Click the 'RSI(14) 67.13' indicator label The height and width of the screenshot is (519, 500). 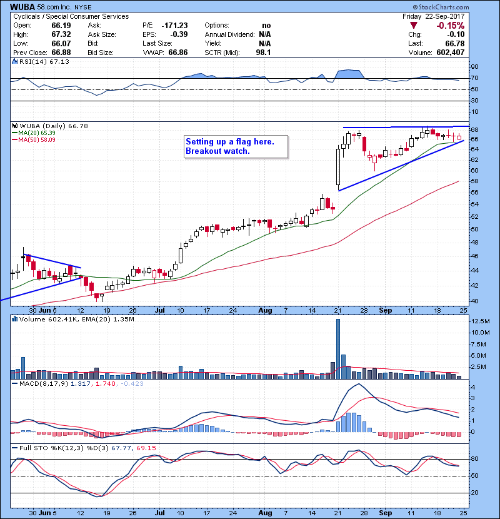(44, 61)
